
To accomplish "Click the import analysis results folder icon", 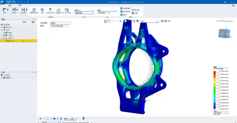I will tap(66, 10).
